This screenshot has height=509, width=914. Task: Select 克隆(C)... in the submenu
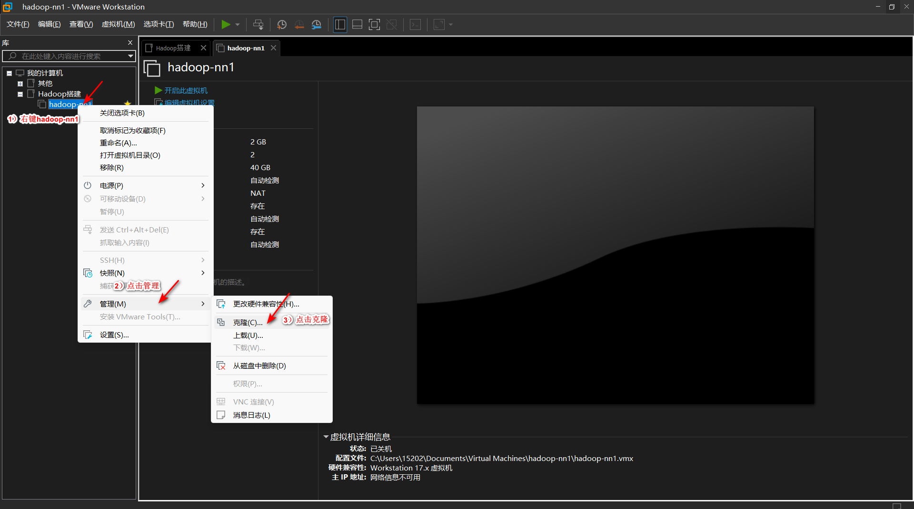click(248, 322)
